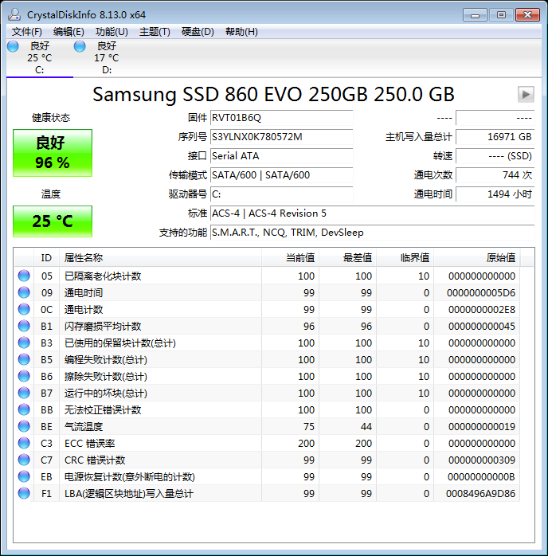Open the 功能(U) menu
This screenshot has width=548, height=556.
[112, 32]
